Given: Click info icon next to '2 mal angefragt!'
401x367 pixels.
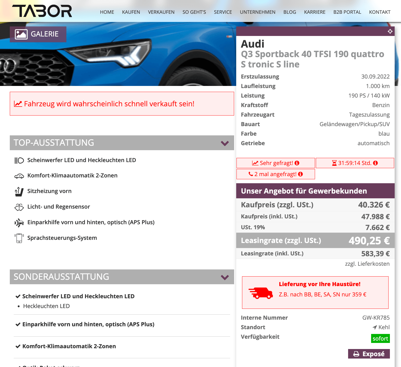Looking at the screenshot, I should click(300, 174).
